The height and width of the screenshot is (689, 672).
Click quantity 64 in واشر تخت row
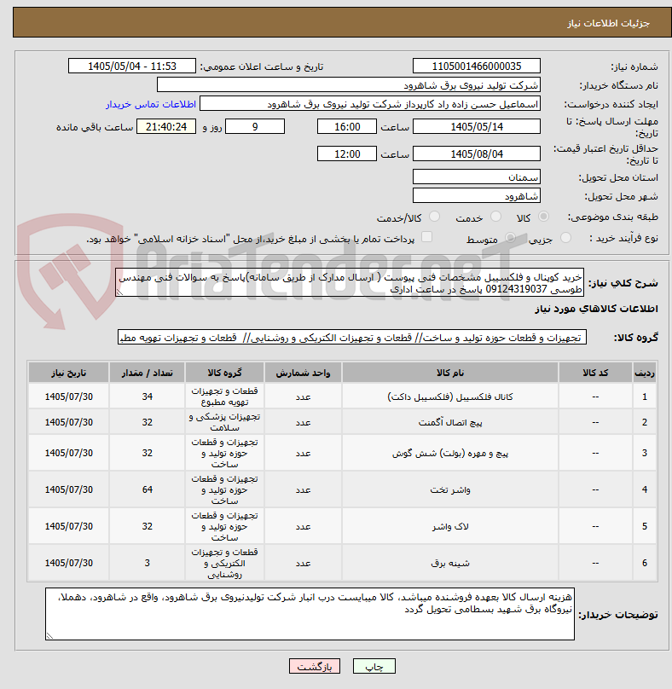tap(148, 489)
